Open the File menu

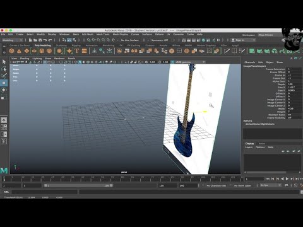pos(3,34)
